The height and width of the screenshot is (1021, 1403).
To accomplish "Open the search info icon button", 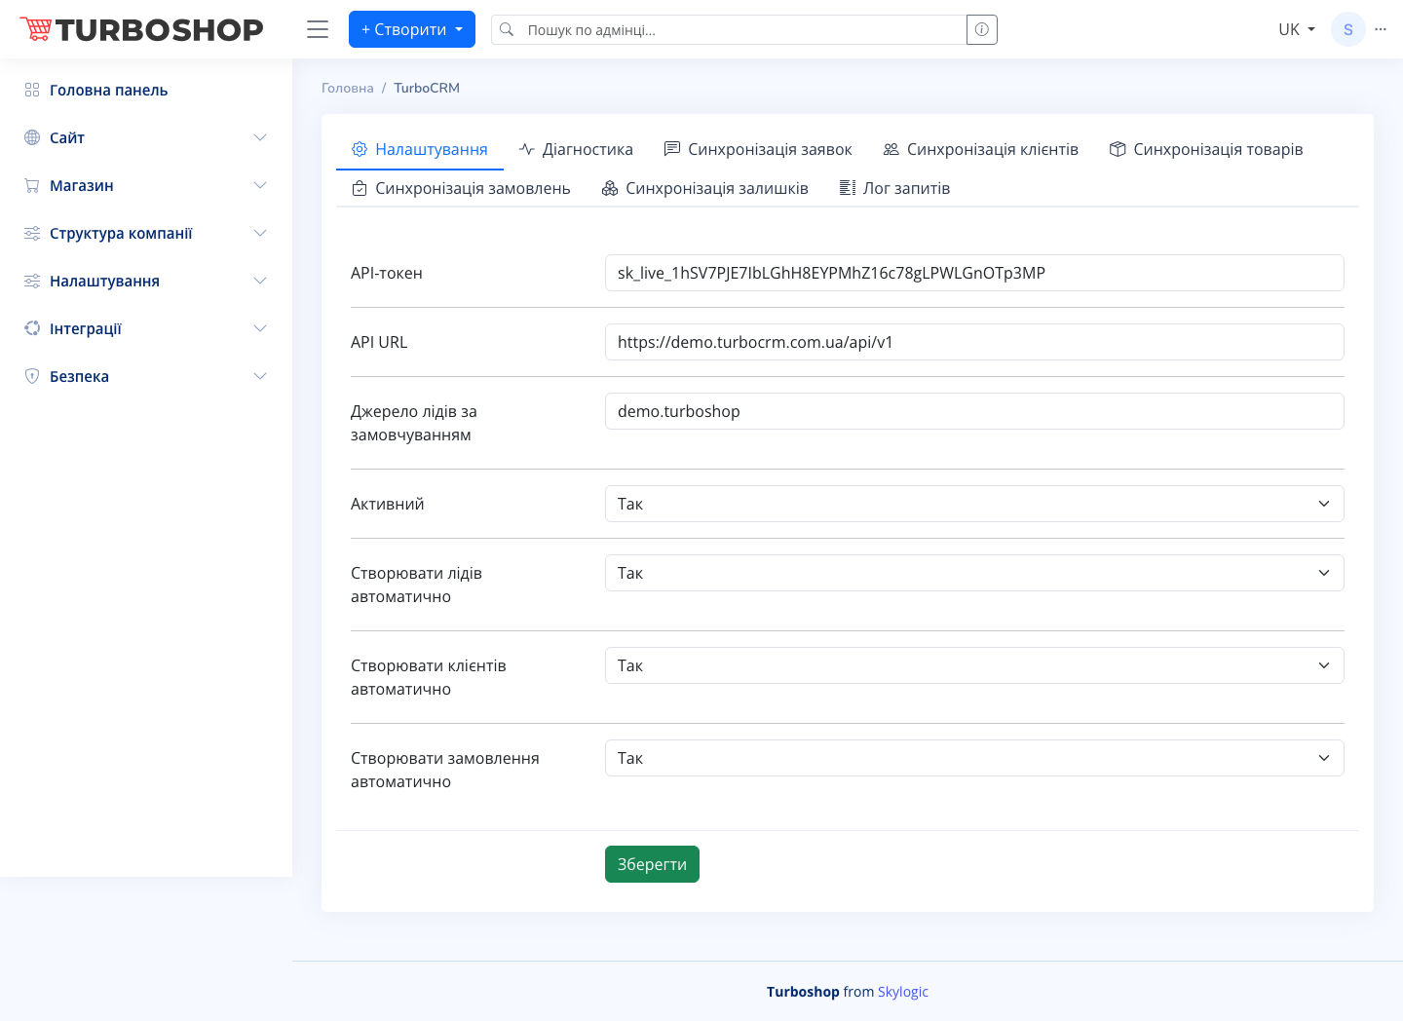I will [x=982, y=29].
